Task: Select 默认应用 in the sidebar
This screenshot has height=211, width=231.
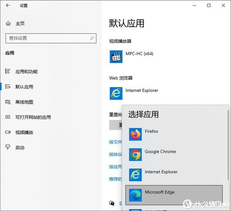Action: 24,87
